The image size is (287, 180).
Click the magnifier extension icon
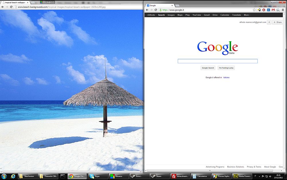(x=278, y=10)
